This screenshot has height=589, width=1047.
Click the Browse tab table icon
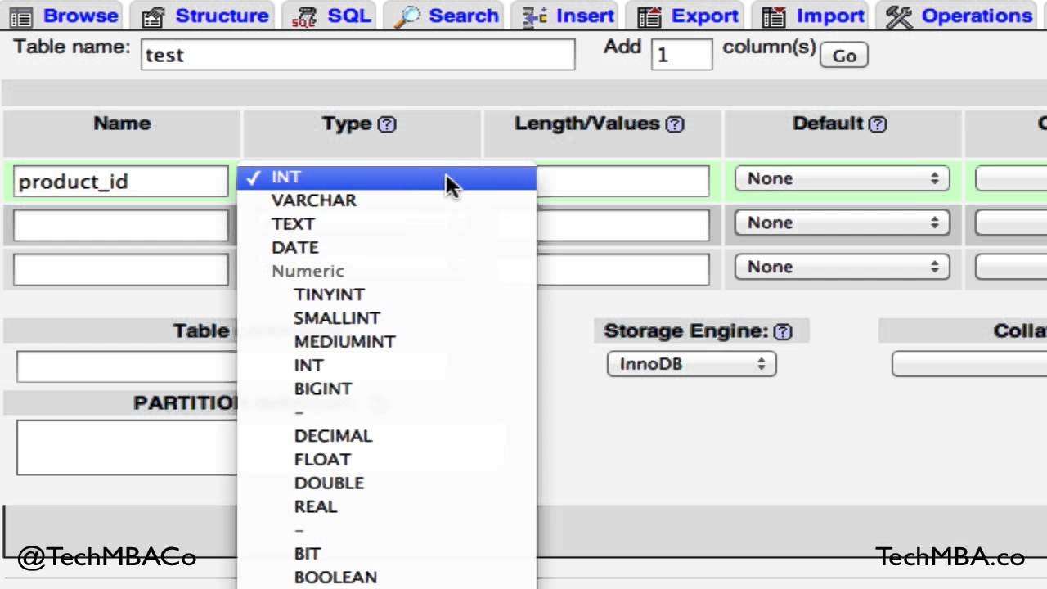pos(21,16)
